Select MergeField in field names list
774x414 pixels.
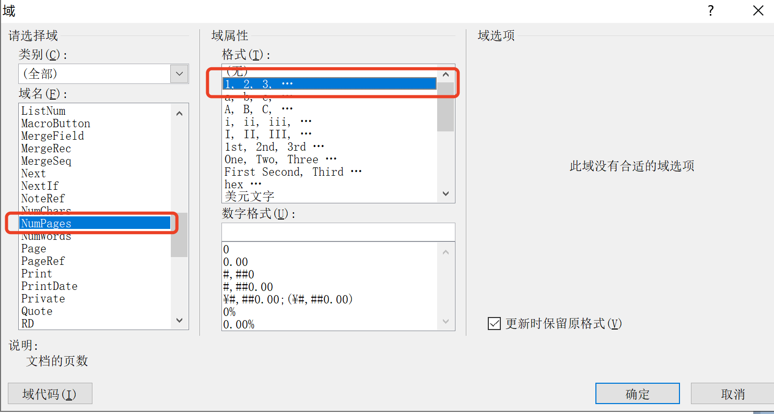52,136
